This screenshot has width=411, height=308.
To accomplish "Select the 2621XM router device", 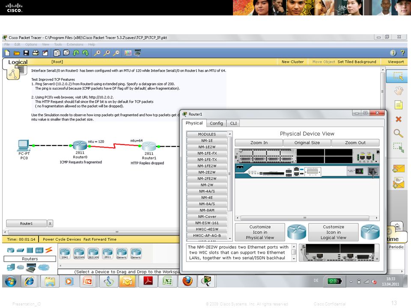I will 93,253.
